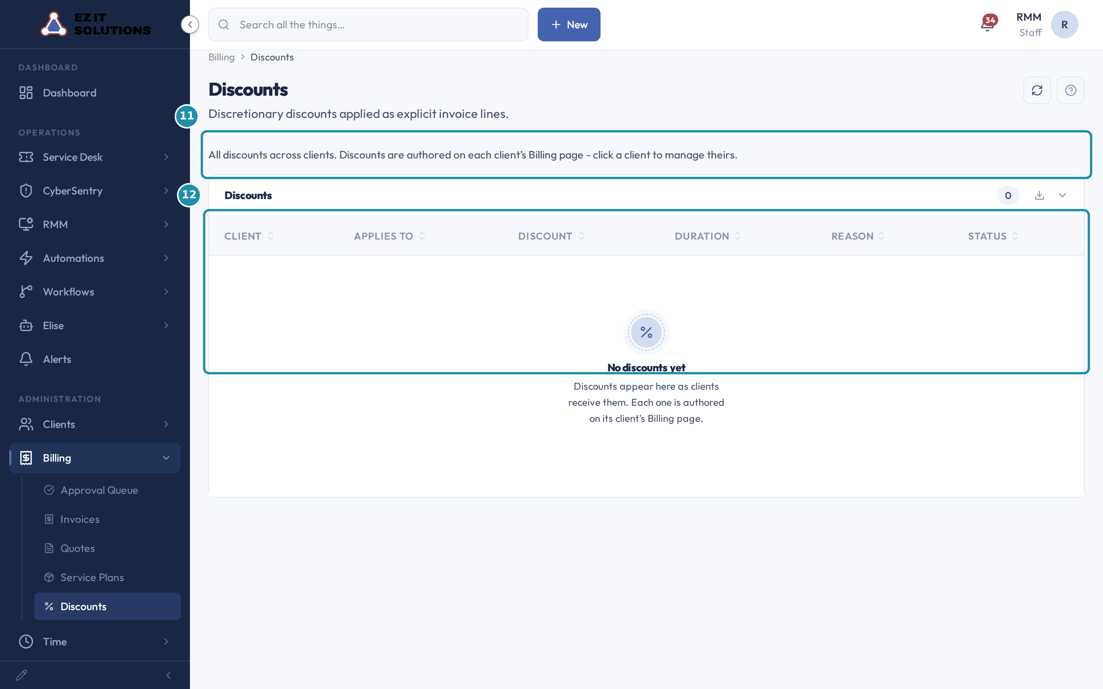Click the Workflows branch icon

point(26,292)
